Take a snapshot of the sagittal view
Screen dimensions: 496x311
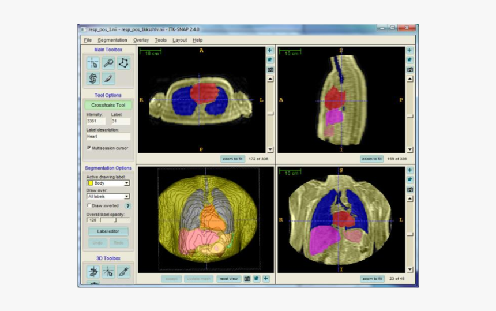point(409,70)
